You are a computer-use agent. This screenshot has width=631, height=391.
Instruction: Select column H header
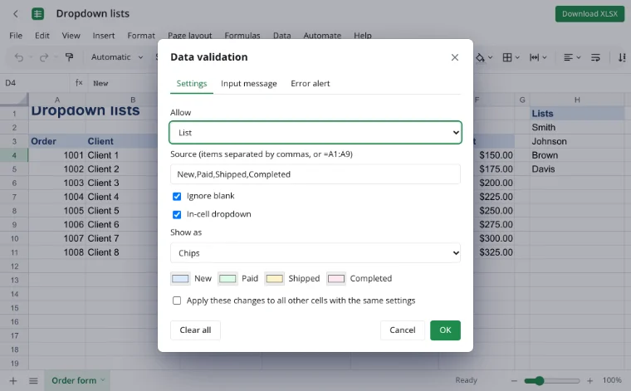pos(577,100)
